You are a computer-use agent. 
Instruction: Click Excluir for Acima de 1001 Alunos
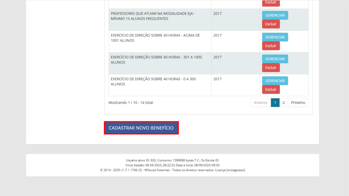(x=271, y=46)
